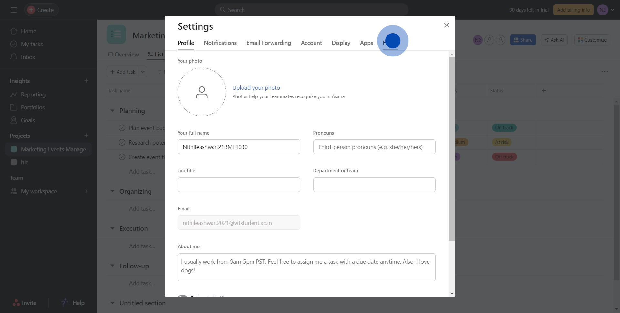Click Upload your photo link
This screenshot has height=313, width=620.
[x=256, y=87]
